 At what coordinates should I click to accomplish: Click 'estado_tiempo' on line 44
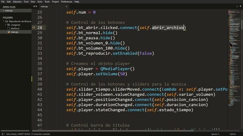coord(175,110)
